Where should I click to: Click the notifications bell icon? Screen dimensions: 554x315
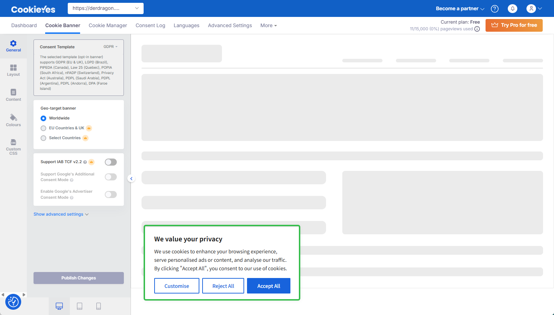pyautogui.click(x=512, y=9)
